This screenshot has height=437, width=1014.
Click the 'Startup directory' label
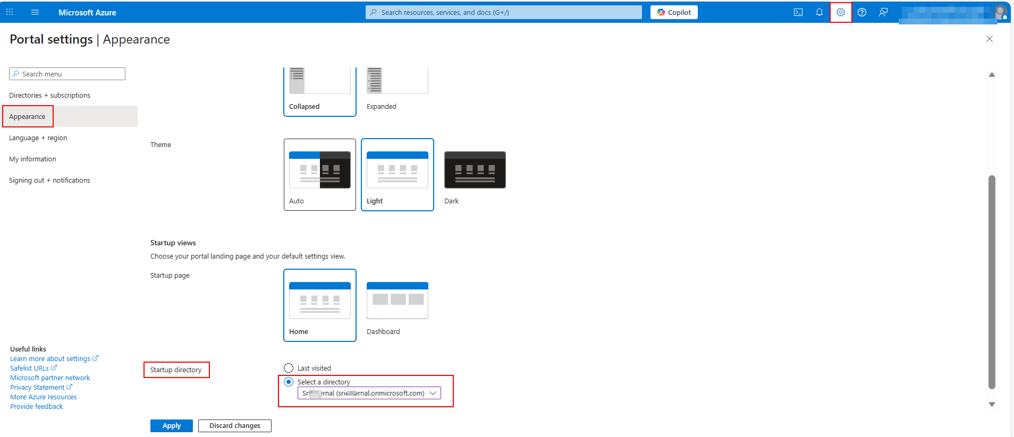[x=176, y=370]
